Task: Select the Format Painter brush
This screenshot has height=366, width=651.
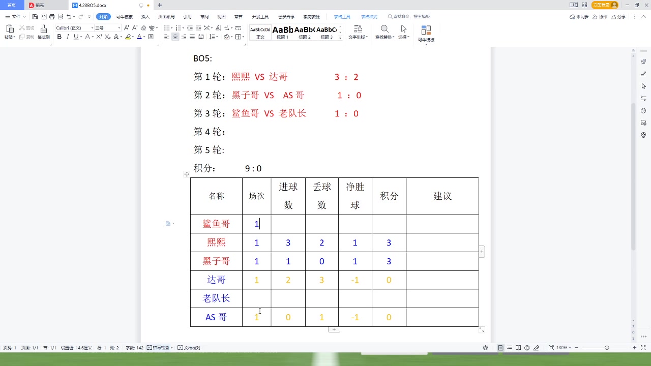Action: (44, 29)
